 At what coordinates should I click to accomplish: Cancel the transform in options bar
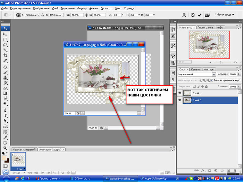pyautogui.click(x=193, y=15)
